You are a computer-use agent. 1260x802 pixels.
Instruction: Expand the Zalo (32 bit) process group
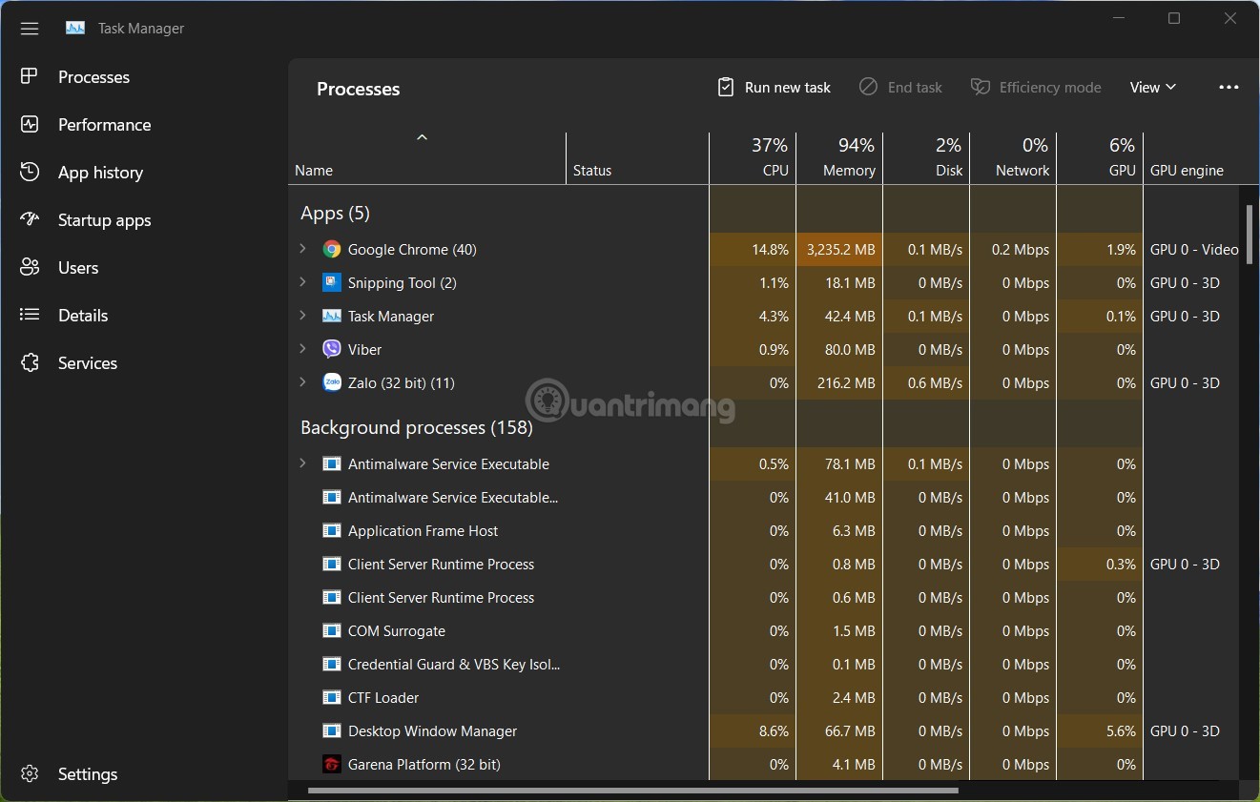(303, 382)
